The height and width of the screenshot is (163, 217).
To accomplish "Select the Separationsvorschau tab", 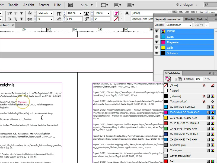I will click(x=168, y=19).
